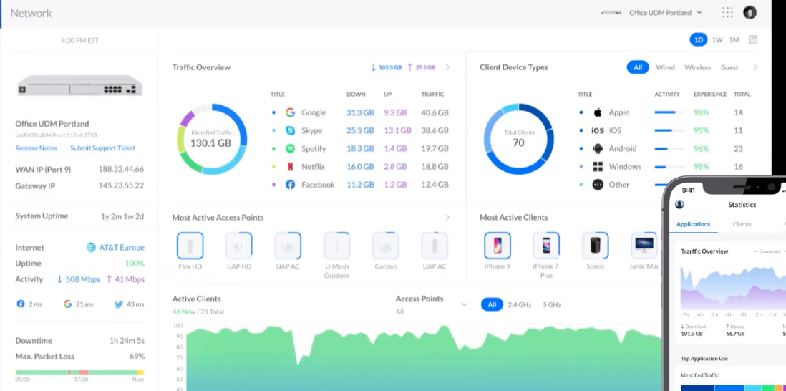The width and height of the screenshot is (786, 391).
Task: Expand Most Active Access Points chevron
Action: [447, 218]
